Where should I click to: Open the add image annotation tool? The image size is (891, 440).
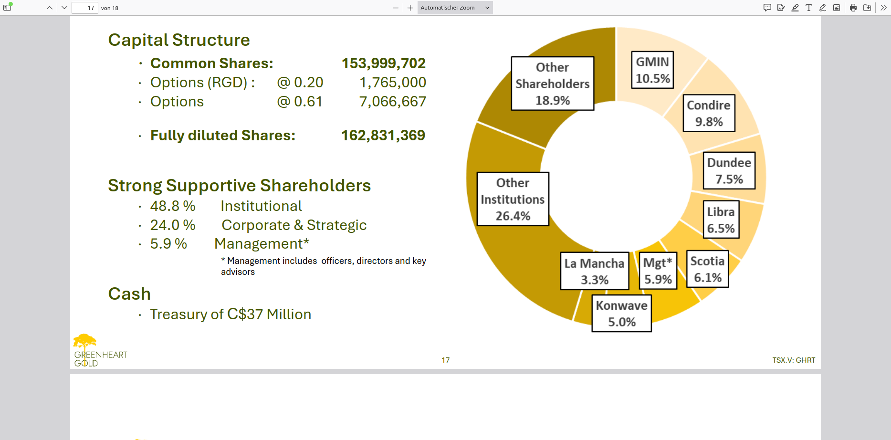(837, 8)
